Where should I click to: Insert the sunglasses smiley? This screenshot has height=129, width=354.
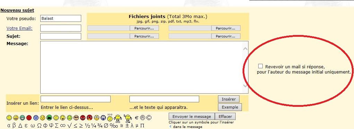pos(76,118)
